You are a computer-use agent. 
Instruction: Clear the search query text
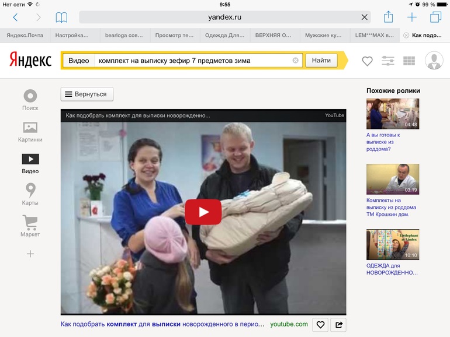pyautogui.click(x=295, y=60)
